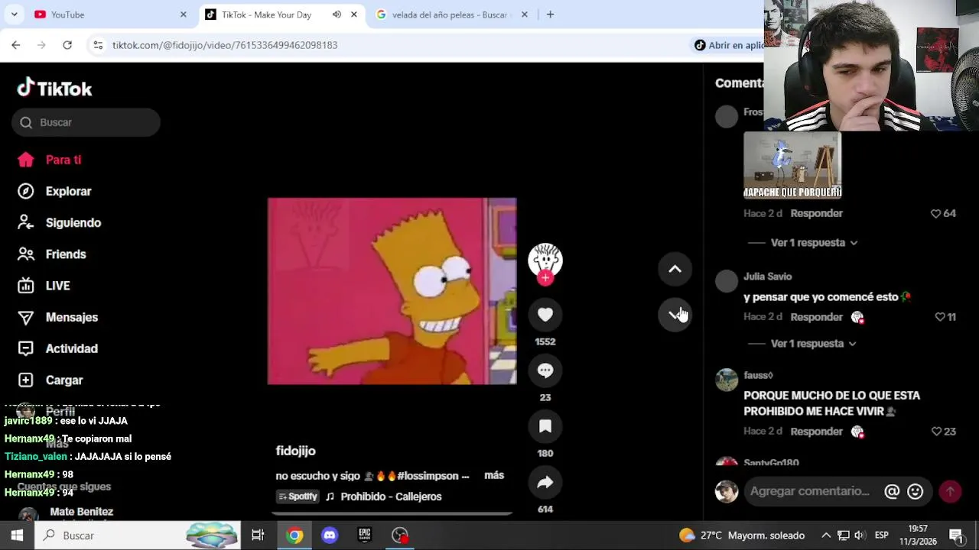Open the LIVE section
979x550 pixels.
[x=44, y=286]
